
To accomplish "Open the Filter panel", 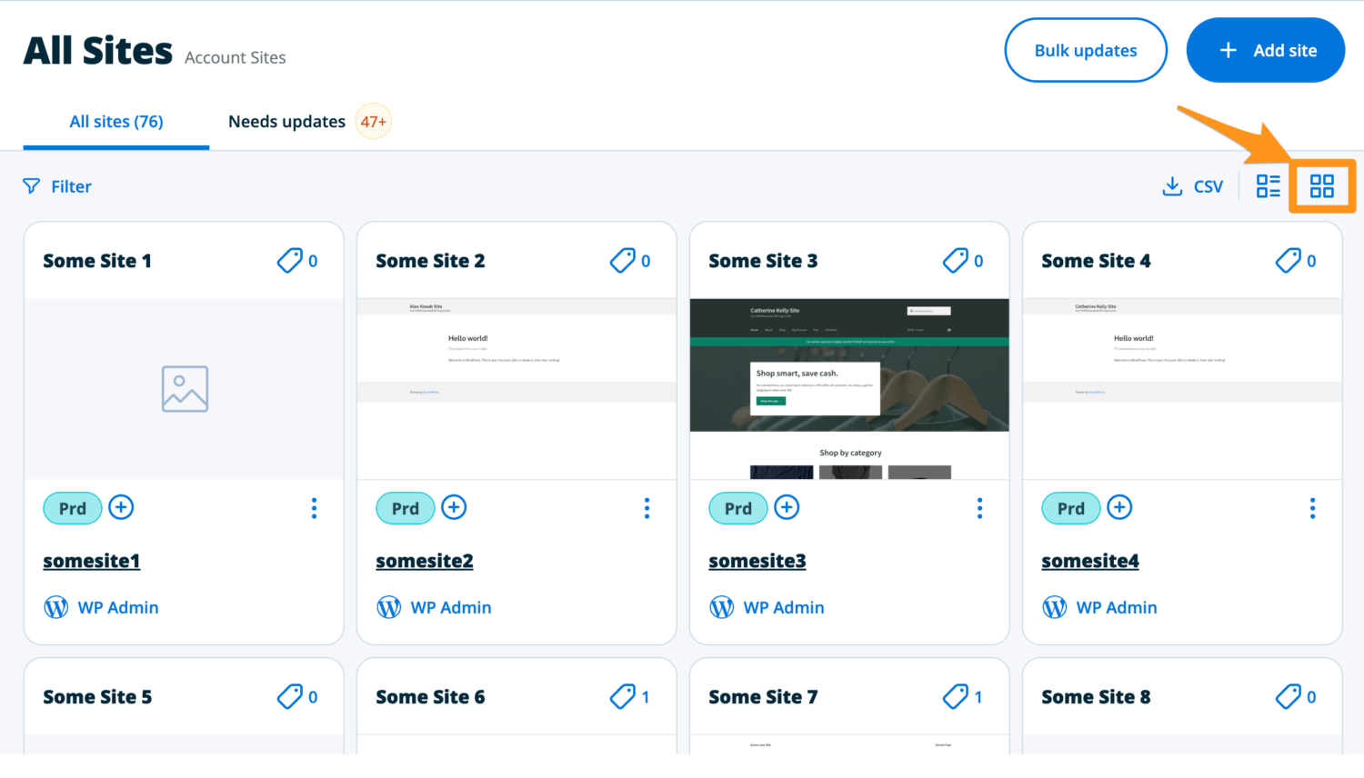I will coord(56,185).
